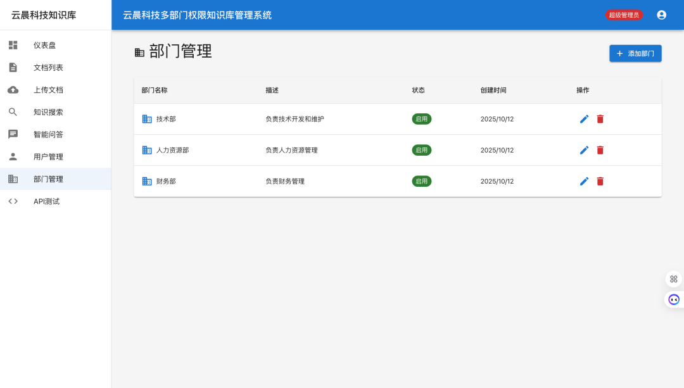
Task: Delete 财务部 with the trash icon
Action: (600, 181)
